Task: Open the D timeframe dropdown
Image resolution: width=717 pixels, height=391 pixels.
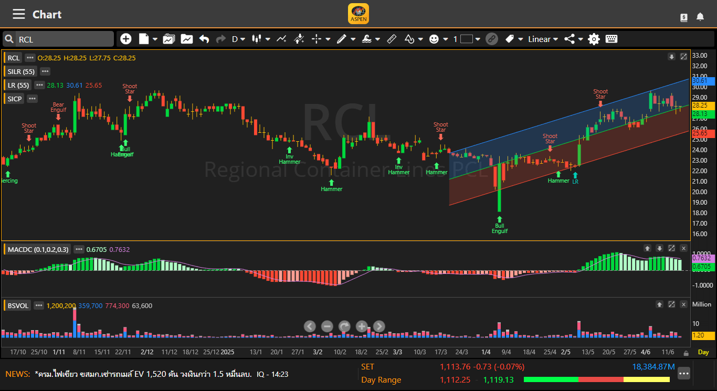Action: (238, 39)
